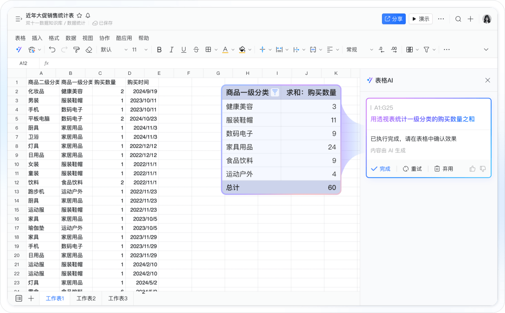The width and height of the screenshot is (505, 313).
Task: Open the 酷应用 menu
Action: [124, 38]
